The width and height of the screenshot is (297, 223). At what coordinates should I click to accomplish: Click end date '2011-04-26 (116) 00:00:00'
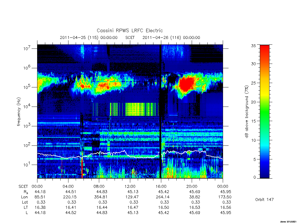(171, 37)
